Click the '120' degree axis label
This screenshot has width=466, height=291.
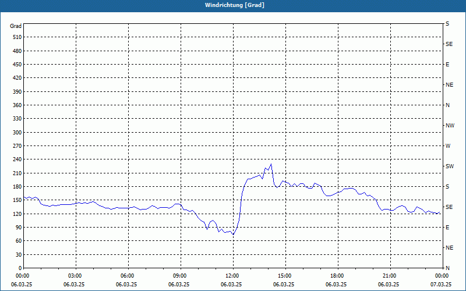click(x=17, y=214)
